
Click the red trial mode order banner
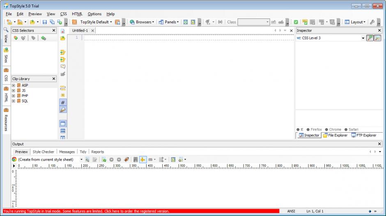[141, 211]
